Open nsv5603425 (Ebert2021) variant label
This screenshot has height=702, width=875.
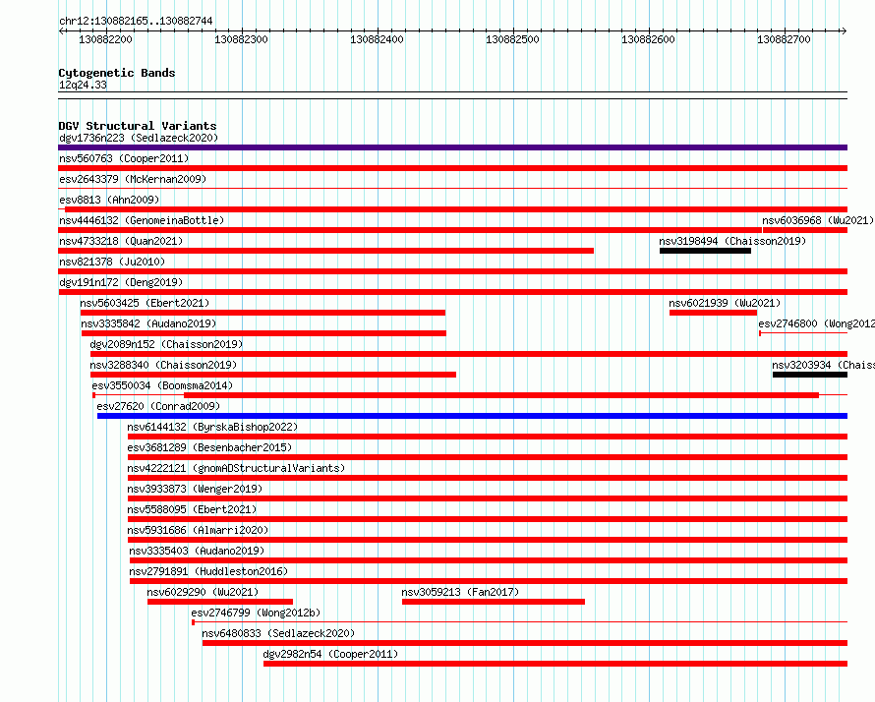click(145, 303)
